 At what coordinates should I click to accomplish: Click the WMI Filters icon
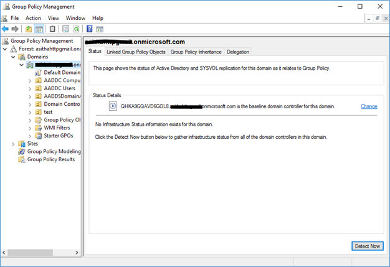click(38, 128)
